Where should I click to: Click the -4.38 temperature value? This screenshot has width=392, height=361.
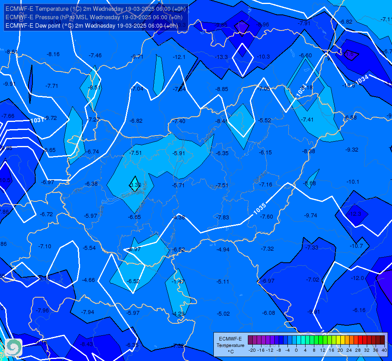[179, 217]
